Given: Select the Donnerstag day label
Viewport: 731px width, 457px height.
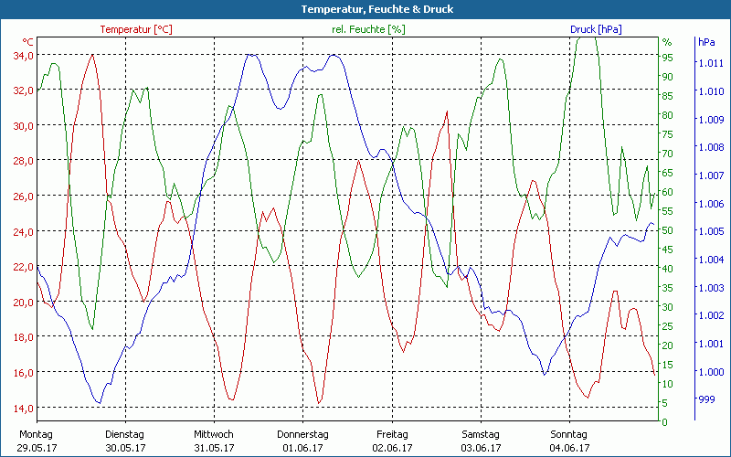Looking at the screenshot, I should click(x=302, y=434).
